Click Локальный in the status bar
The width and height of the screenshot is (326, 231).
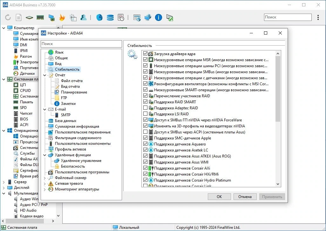(x=129, y=228)
